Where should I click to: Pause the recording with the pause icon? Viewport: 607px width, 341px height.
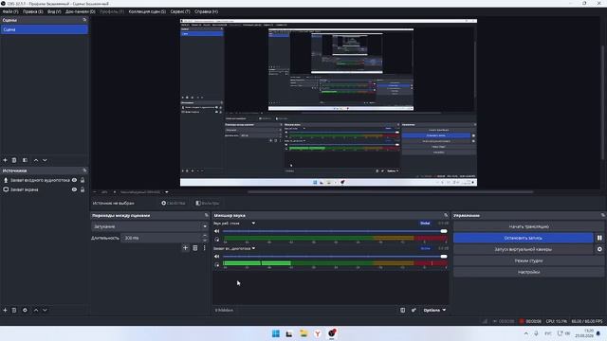(599, 238)
